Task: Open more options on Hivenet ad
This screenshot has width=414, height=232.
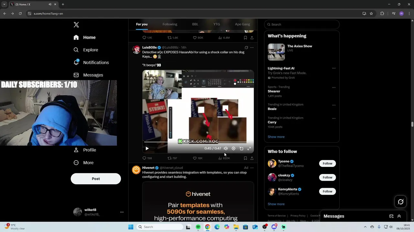Action: pos(252,168)
